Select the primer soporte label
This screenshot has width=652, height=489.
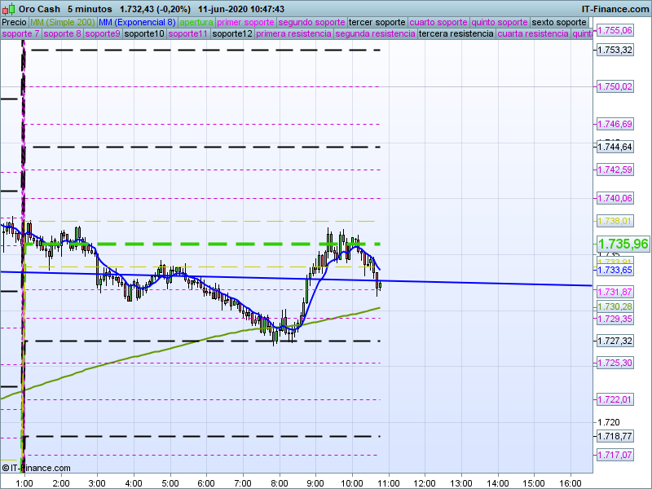[x=246, y=22]
